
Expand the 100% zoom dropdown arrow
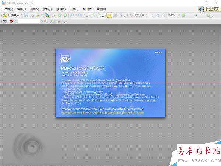coord(179,15)
